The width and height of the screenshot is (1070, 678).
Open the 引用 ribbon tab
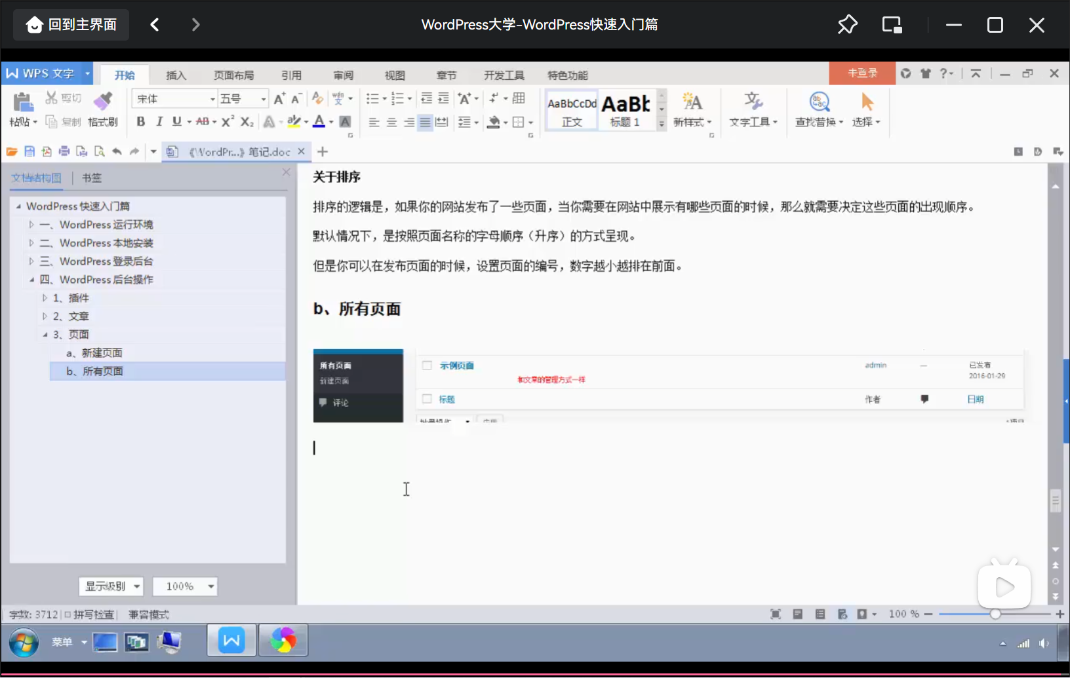click(x=292, y=75)
